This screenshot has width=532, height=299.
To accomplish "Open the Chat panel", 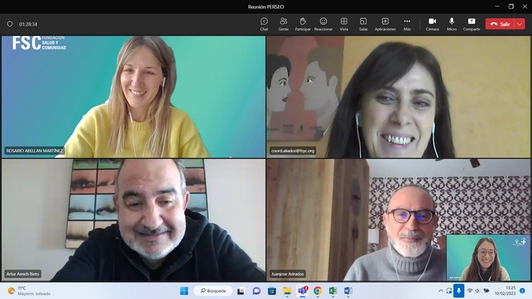I will pos(264,24).
